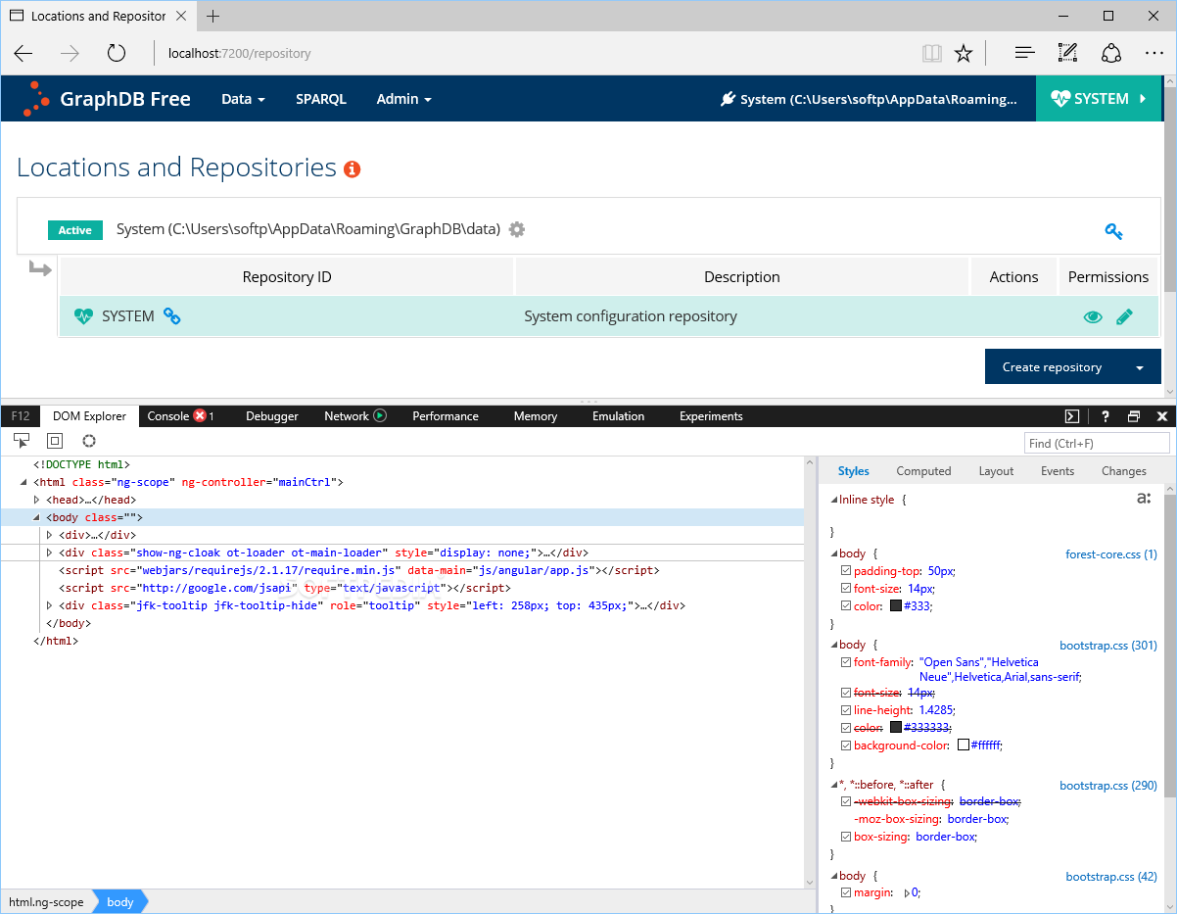Click the Create repository button
The width and height of the screenshot is (1177, 914).
pyautogui.click(x=1053, y=367)
